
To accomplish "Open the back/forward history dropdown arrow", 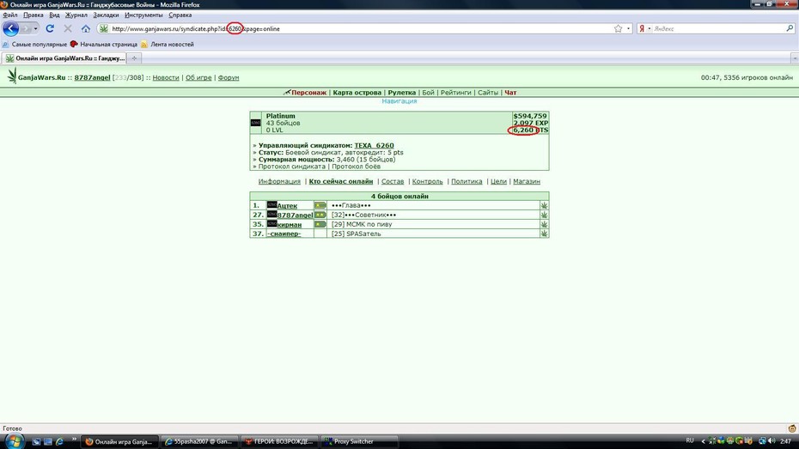I will click(x=35, y=28).
